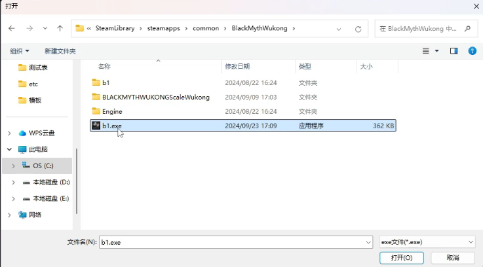483x267 pixels.
Task: Expand the address bar history dropdown
Action: 339,29
